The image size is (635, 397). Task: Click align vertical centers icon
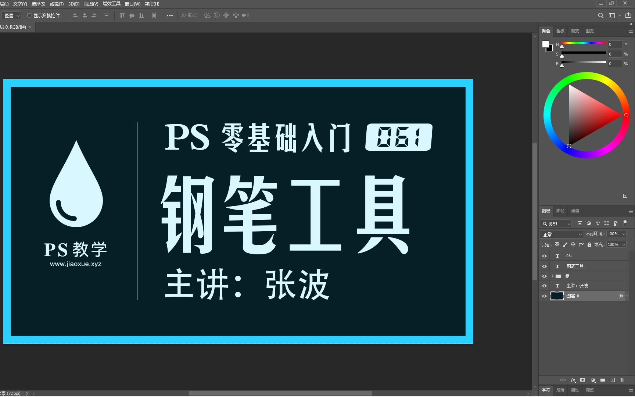click(x=132, y=15)
